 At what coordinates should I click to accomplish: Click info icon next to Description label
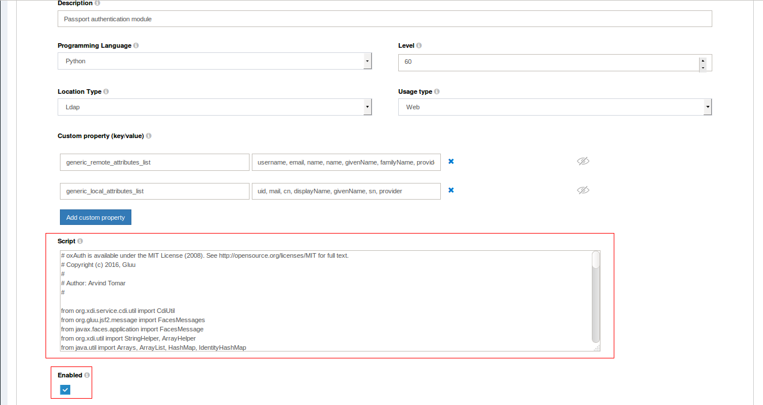pos(97,3)
